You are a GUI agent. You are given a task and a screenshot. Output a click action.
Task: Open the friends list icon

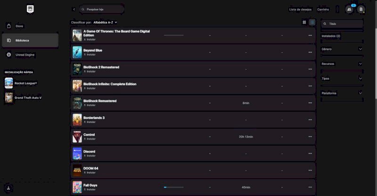pos(349,9)
